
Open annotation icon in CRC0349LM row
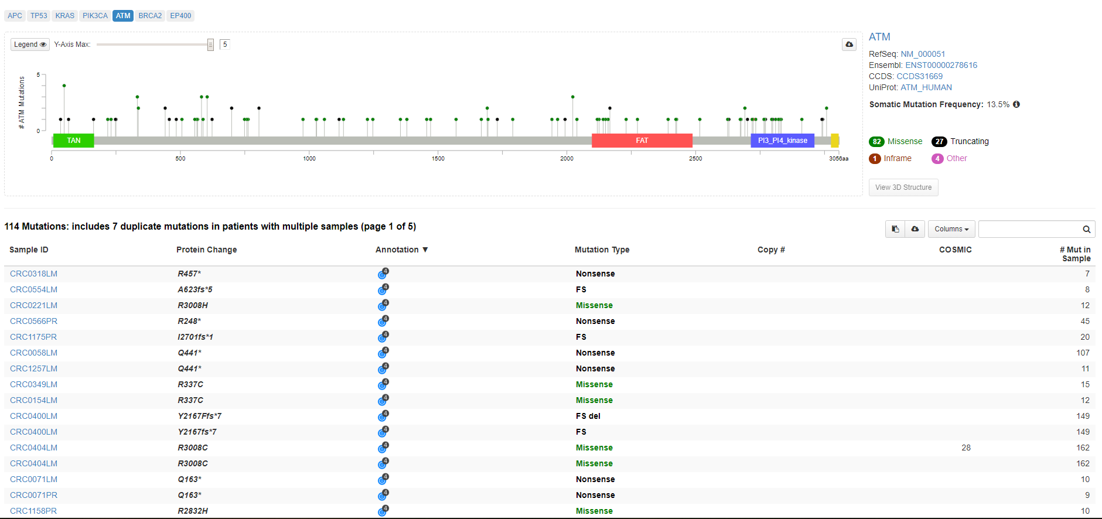click(383, 384)
